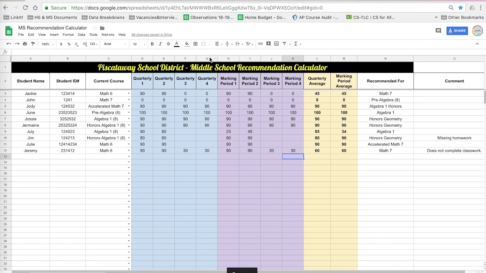
Task: Select the paint format tool
Action: tap(33, 44)
